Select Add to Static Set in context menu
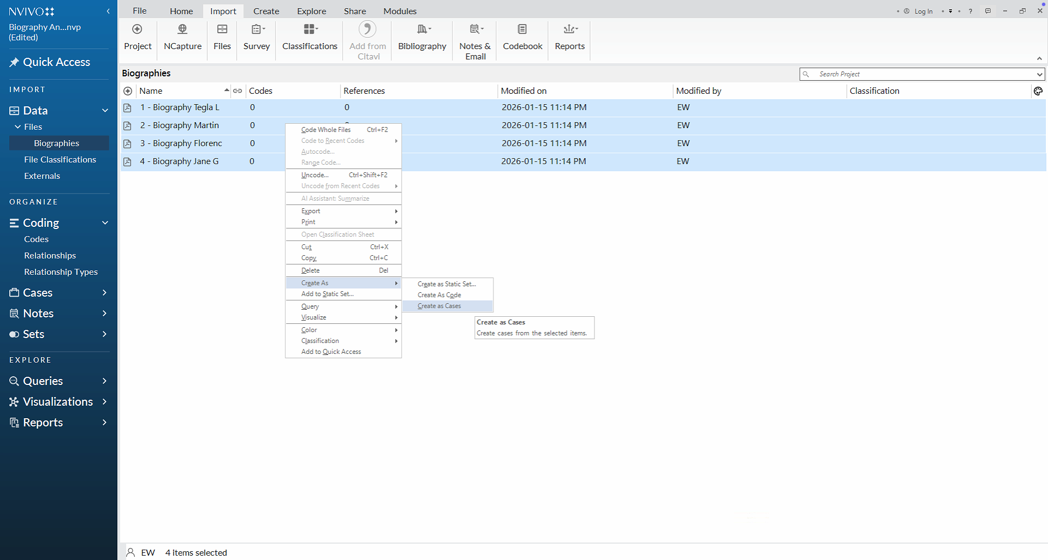 [x=327, y=294]
